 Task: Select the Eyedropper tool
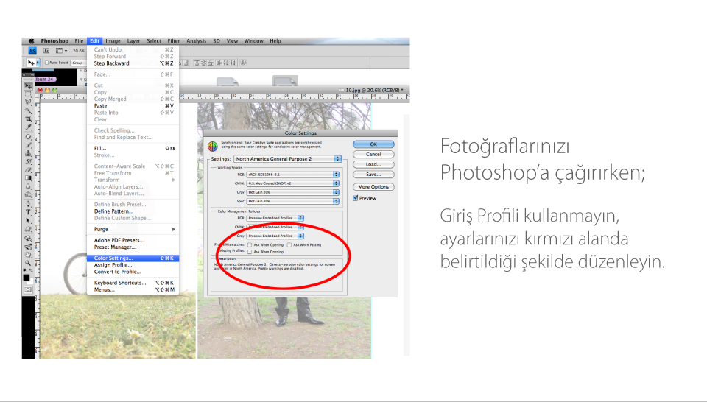click(x=28, y=127)
